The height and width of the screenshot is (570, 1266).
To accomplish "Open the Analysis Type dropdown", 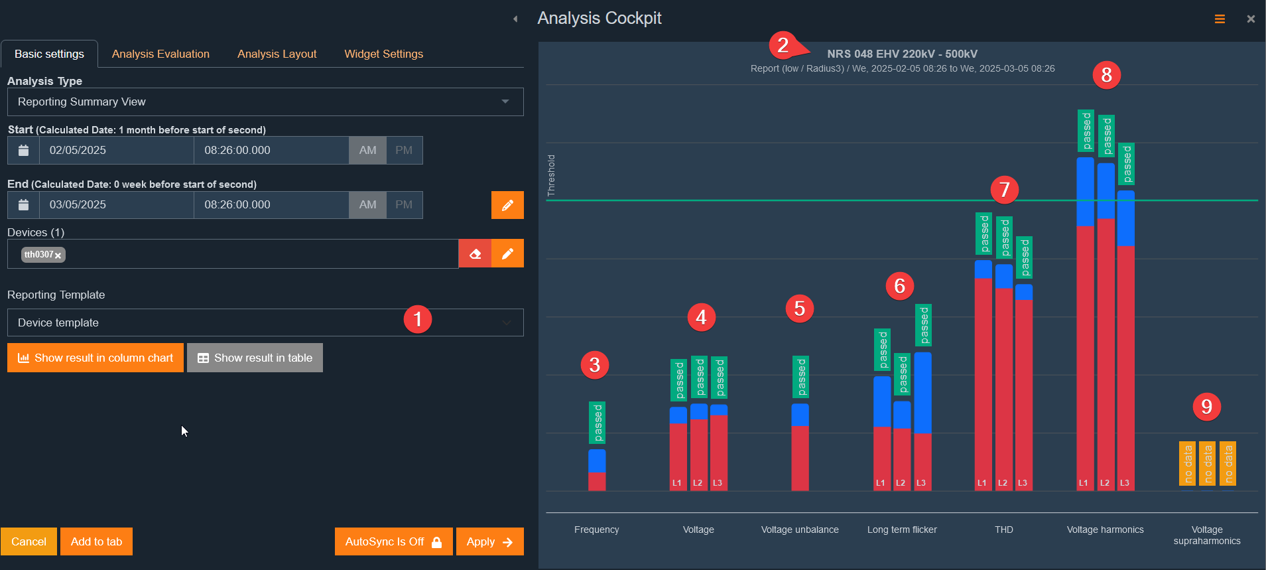I will point(265,102).
